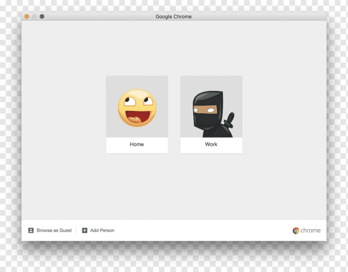The image size is (348, 272).
Task: Close the Google Chrome profile window
Action: click(27, 16)
